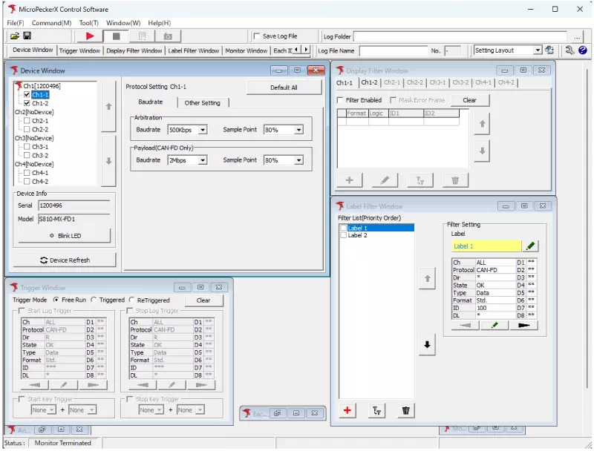Open the Command(M) menu

[51, 23]
